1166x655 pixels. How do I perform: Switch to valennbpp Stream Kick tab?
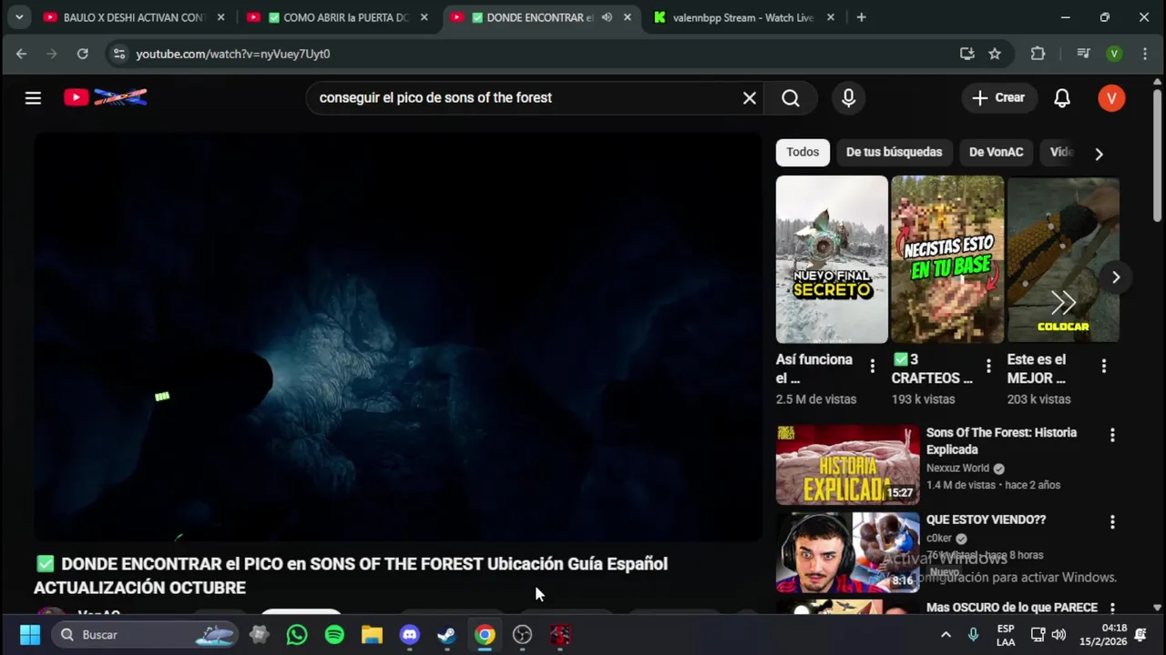743,17
